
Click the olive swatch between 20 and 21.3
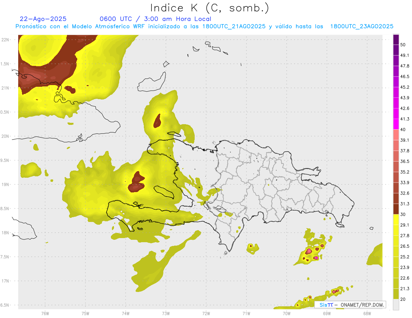(x=396, y=294)
